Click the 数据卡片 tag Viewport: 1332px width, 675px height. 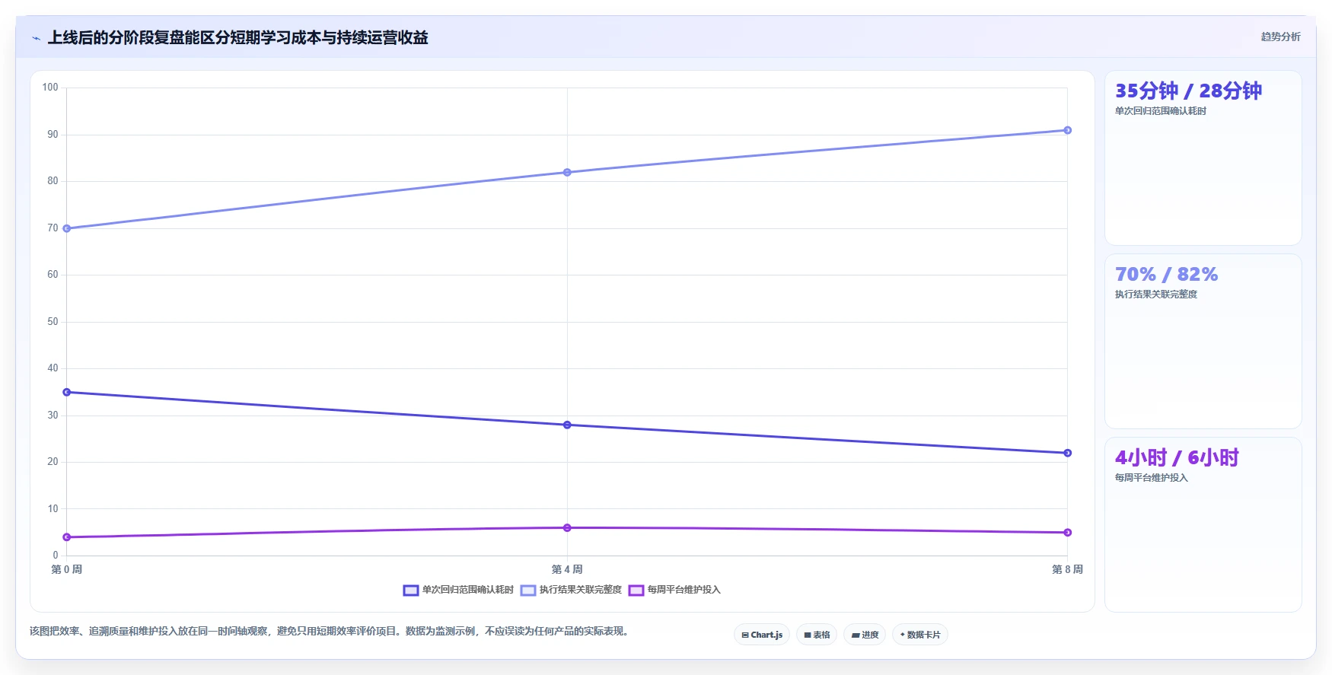[920, 635]
